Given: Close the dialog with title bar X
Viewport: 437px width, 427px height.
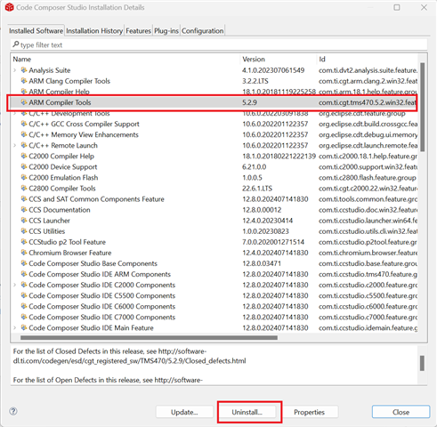Looking at the screenshot, I should (x=424, y=7).
